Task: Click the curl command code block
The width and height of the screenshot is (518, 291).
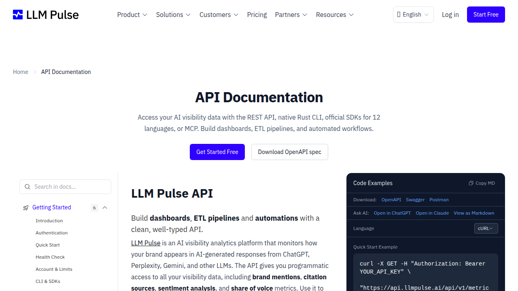Action: [426, 272]
